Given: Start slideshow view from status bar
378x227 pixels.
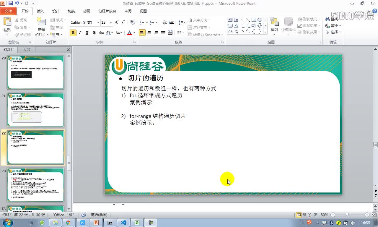Looking at the screenshot, I should pos(315,215).
